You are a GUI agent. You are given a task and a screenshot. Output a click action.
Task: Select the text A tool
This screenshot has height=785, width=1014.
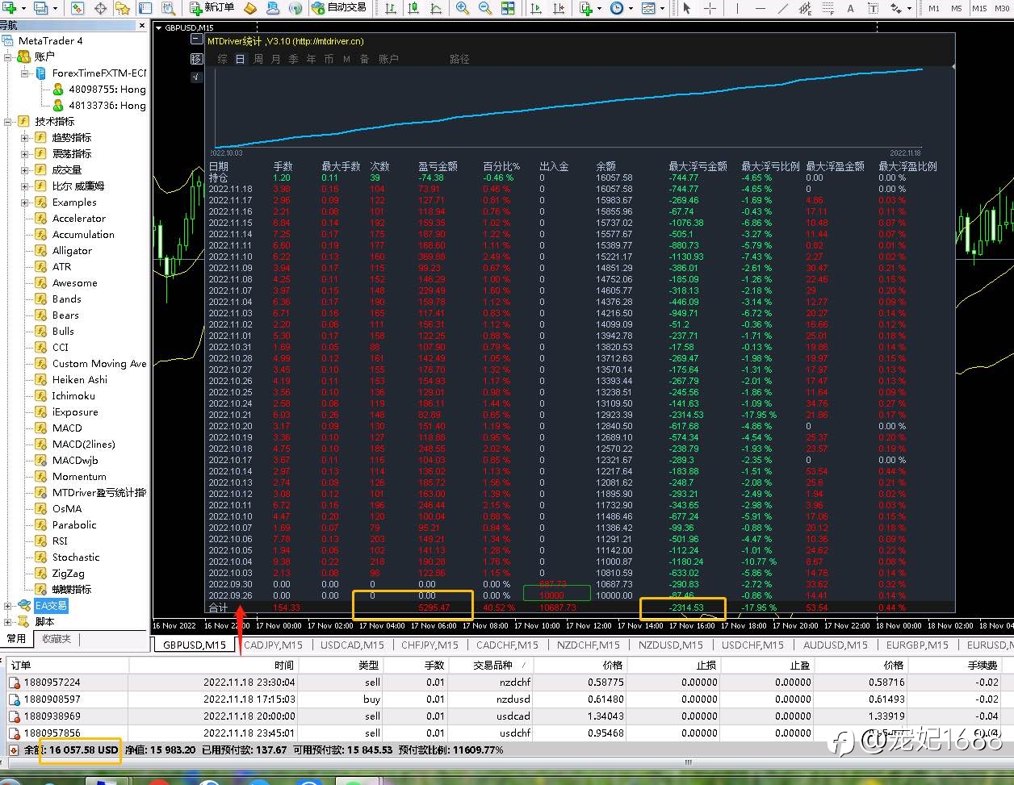coord(850,8)
